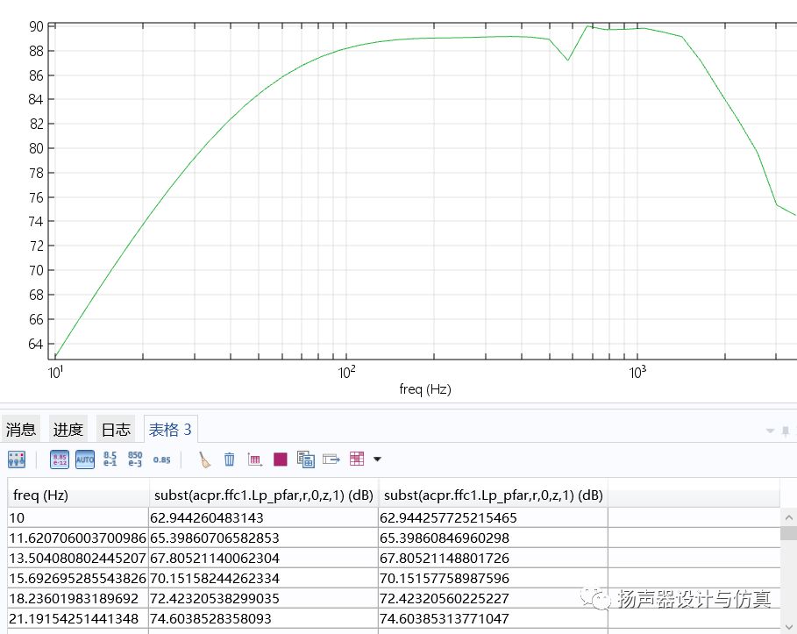The height and width of the screenshot is (634, 797).
Task: Click the red grid display-table icon
Action: [357, 459]
